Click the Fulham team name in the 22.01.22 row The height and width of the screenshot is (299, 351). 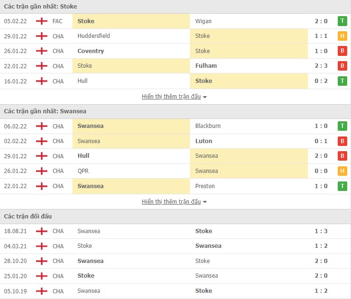click(x=206, y=66)
